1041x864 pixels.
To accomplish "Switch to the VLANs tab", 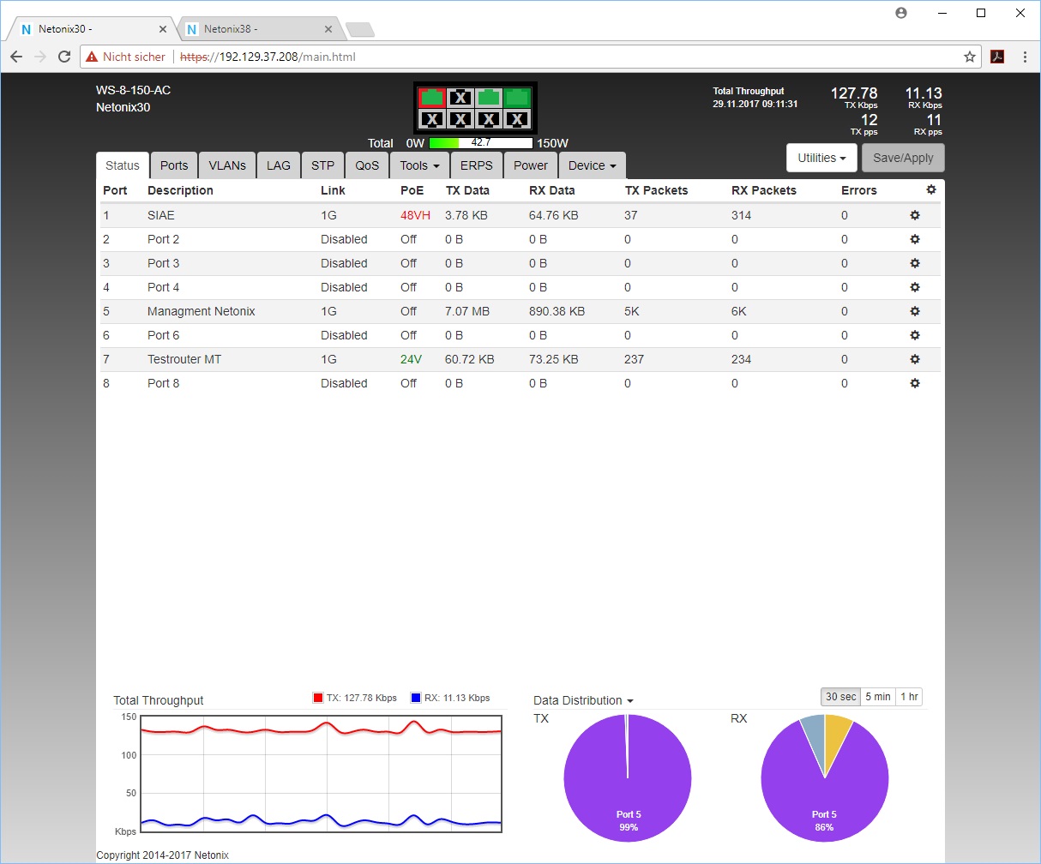I will [x=227, y=165].
